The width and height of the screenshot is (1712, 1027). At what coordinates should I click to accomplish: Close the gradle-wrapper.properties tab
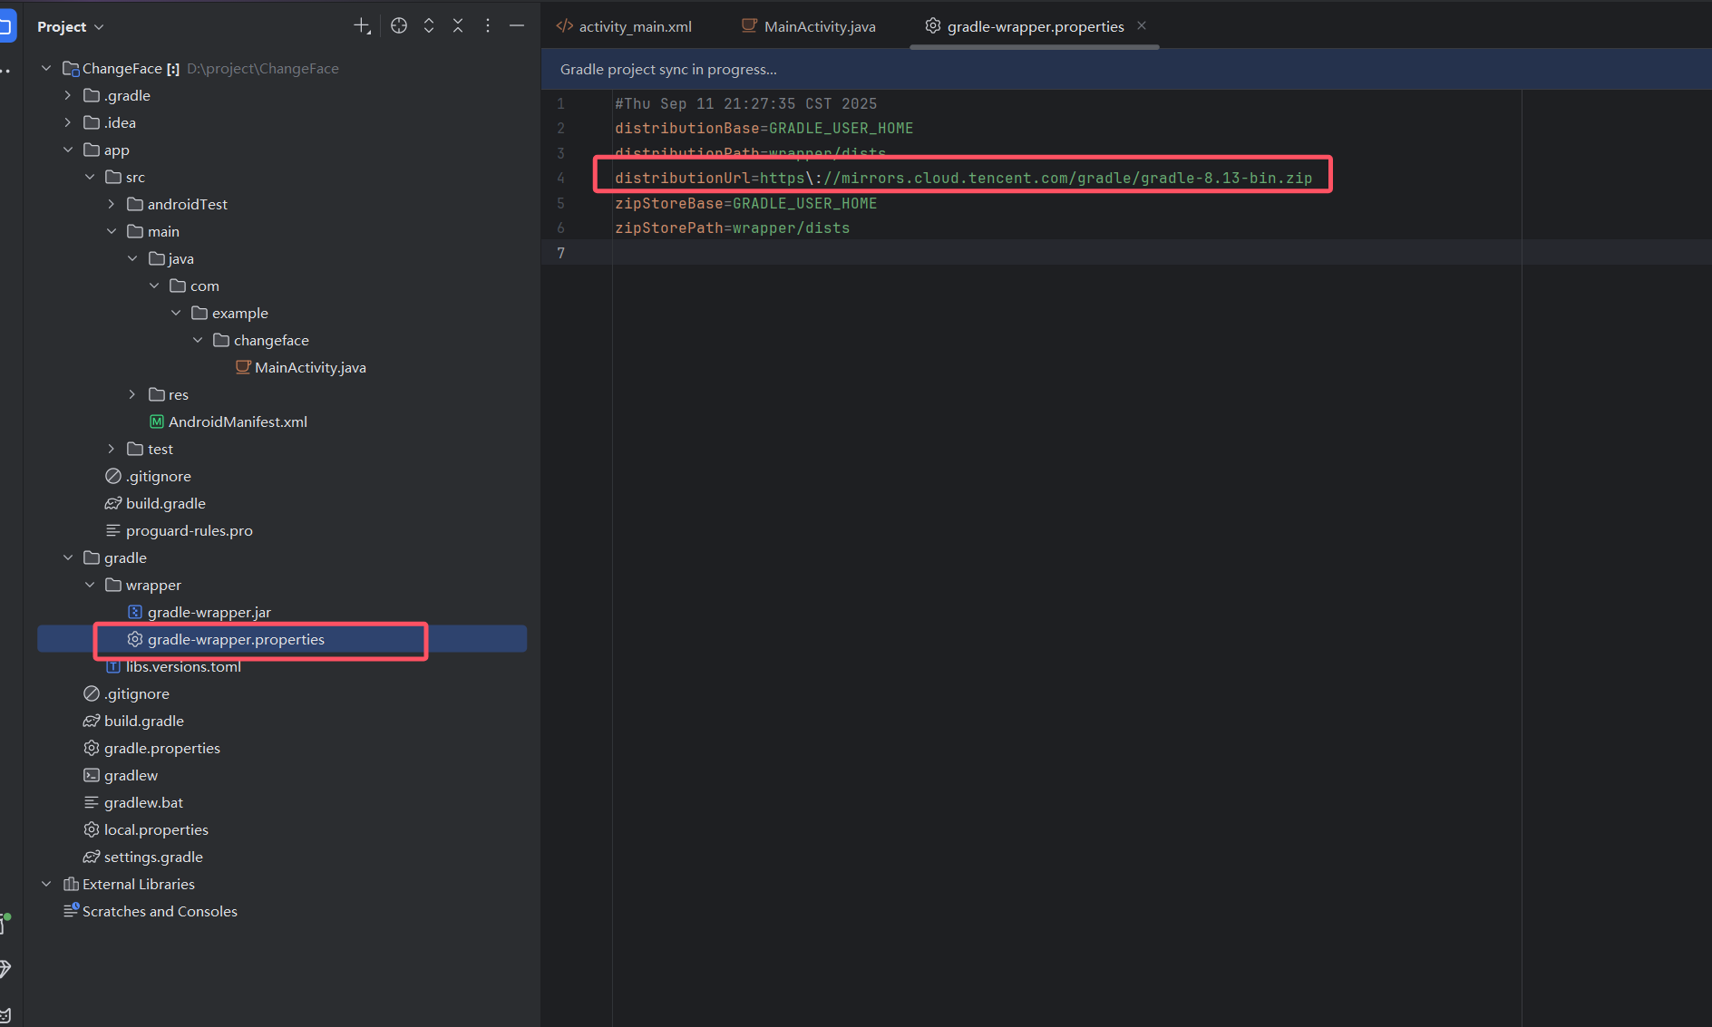tap(1142, 25)
